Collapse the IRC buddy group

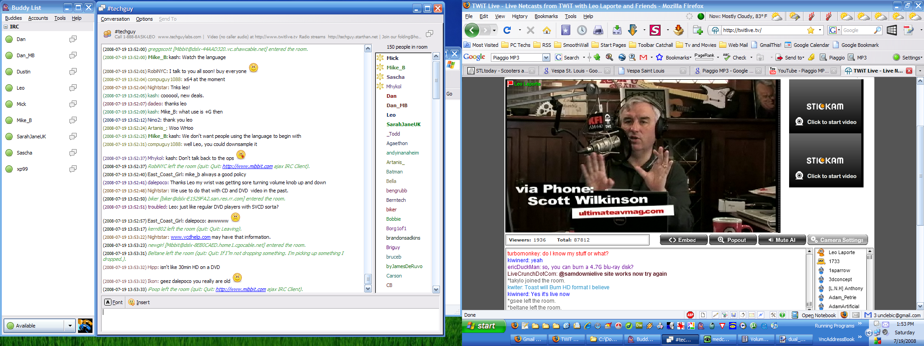(x=6, y=27)
